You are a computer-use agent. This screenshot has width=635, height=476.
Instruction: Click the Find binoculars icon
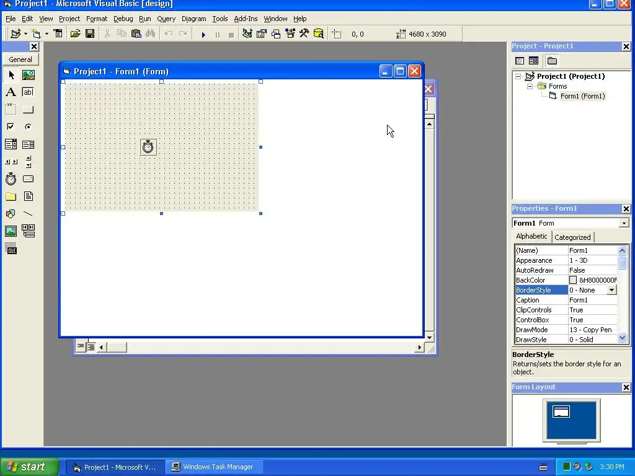click(150, 33)
